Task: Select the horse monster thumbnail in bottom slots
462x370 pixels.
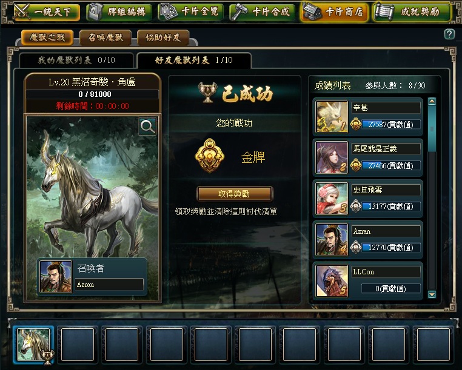Action: click(33, 345)
